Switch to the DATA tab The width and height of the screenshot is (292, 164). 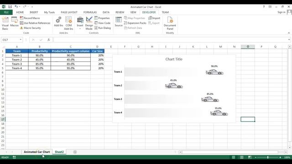pos(106,12)
